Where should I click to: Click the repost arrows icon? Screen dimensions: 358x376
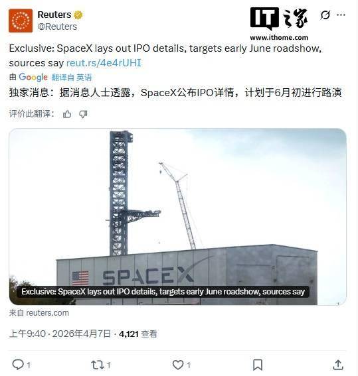98,365
